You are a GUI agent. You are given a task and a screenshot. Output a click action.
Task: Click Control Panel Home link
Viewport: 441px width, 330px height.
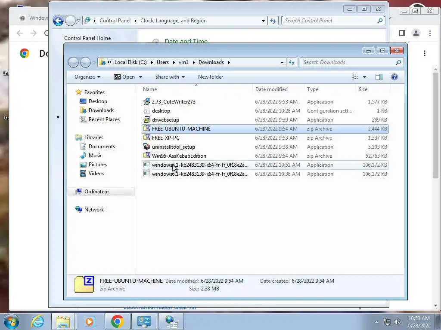pos(87,38)
